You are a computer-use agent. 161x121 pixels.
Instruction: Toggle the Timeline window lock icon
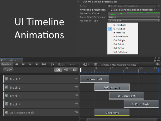155,60
